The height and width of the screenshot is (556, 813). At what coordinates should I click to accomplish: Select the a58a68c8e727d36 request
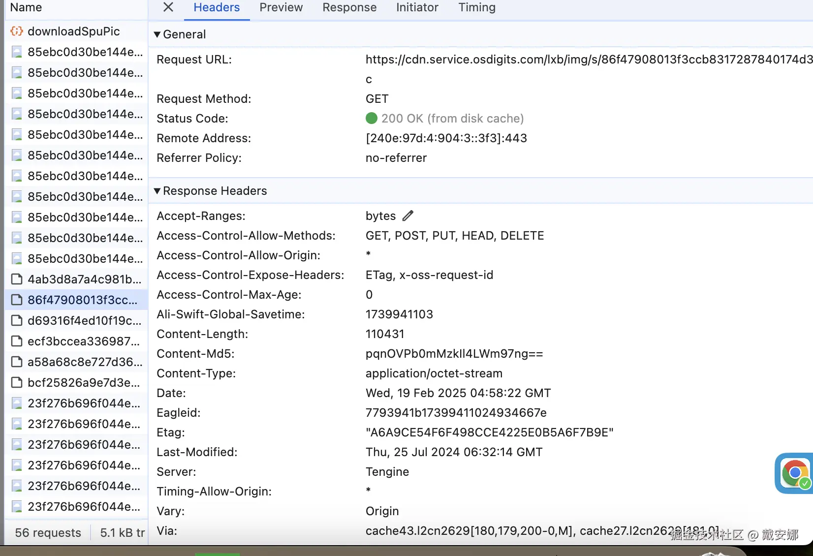click(85, 362)
